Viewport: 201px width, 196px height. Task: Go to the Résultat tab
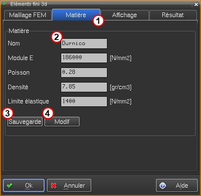coord(173,15)
